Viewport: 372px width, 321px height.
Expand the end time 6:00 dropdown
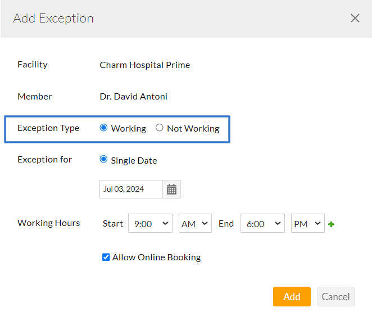[x=262, y=224]
